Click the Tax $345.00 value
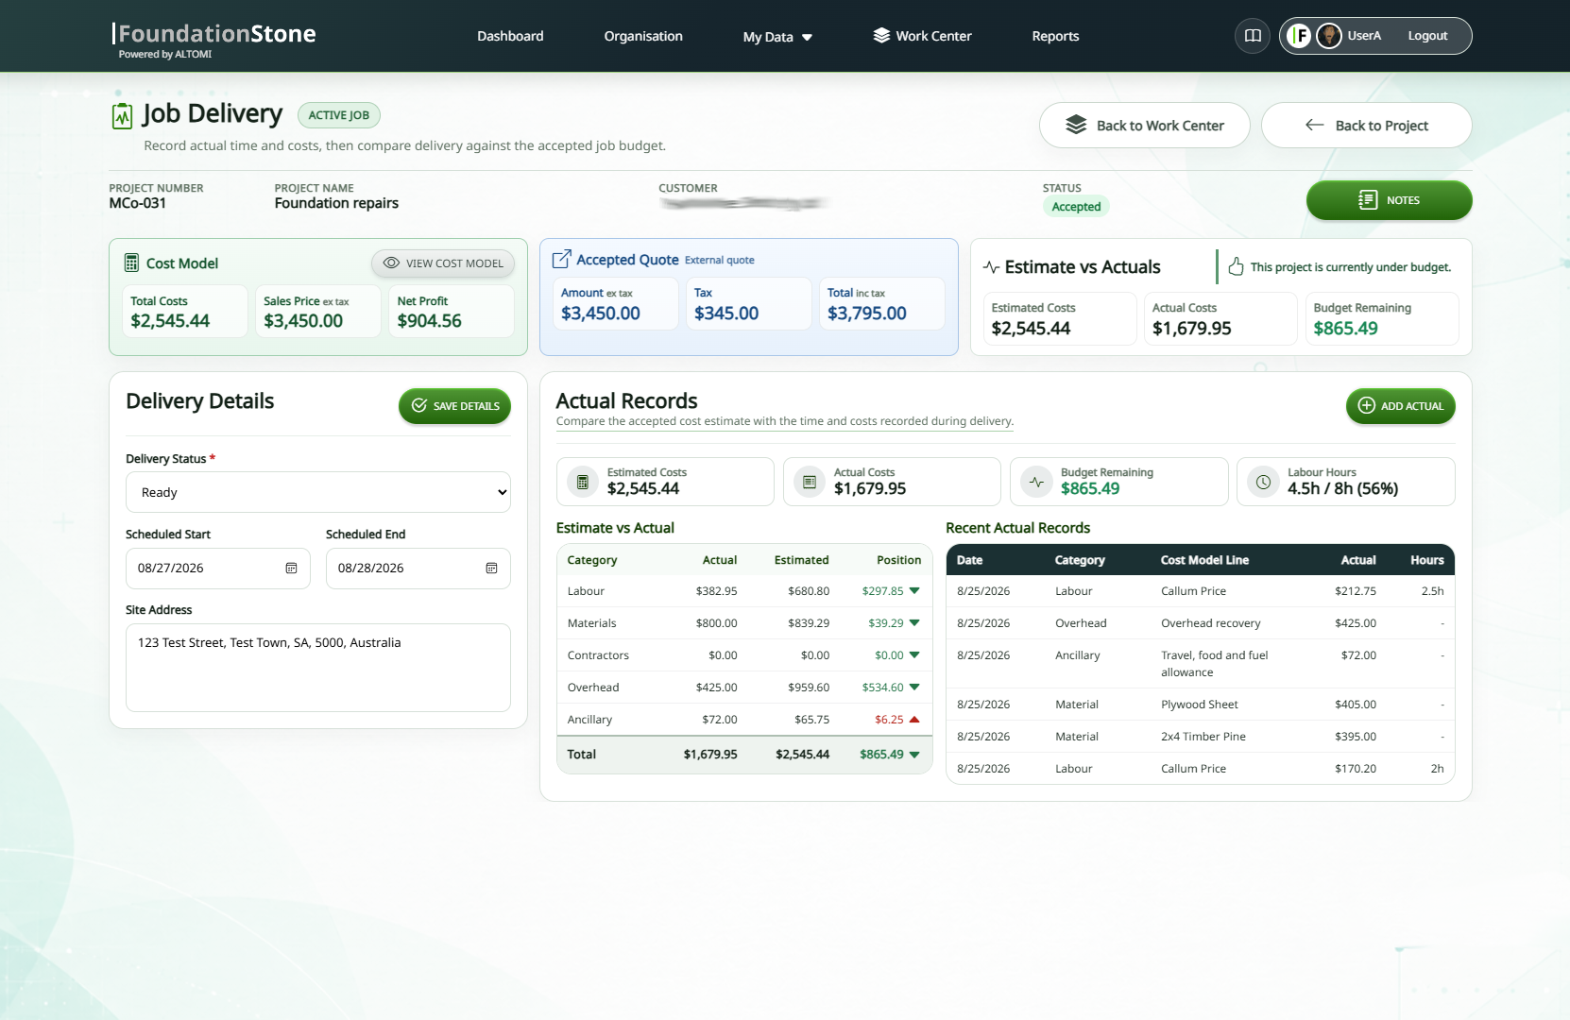 (726, 314)
